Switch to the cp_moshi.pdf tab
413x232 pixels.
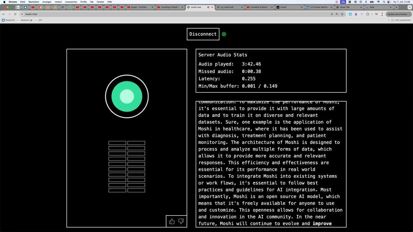(x=228, y=7)
